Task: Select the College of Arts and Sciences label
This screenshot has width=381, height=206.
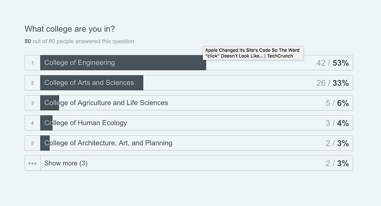Action: coord(89,83)
